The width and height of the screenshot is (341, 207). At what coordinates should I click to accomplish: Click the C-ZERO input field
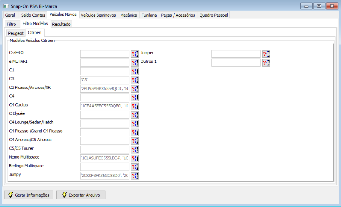pyautogui.click(x=104, y=54)
